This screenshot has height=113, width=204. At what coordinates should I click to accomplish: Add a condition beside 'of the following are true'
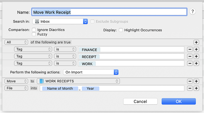(x=196, y=42)
